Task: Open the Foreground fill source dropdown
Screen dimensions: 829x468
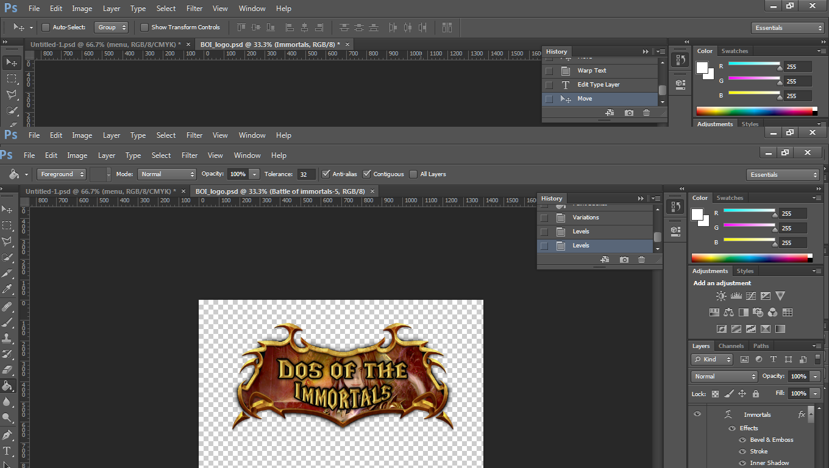Action: click(x=62, y=174)
